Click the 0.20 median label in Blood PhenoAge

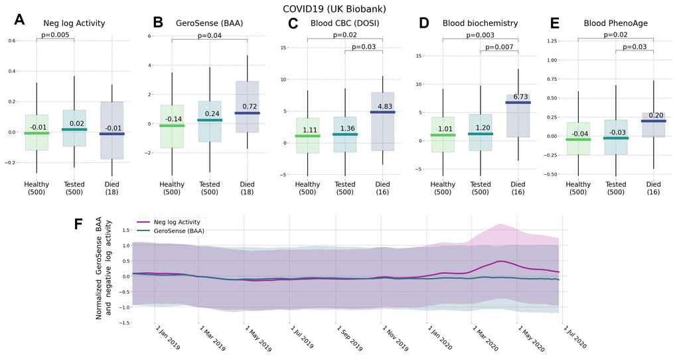click(654, 114)
